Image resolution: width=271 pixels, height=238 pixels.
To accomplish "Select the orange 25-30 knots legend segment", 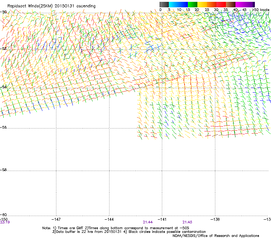I will click(212, 4).
